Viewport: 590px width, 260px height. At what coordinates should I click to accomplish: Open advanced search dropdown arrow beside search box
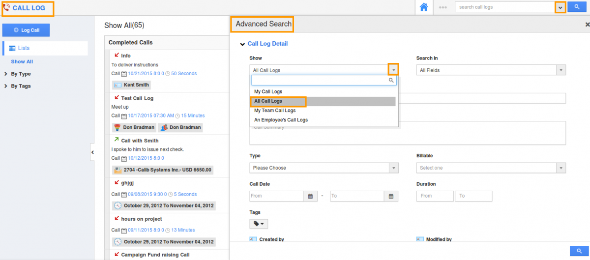tap(560, 7)
